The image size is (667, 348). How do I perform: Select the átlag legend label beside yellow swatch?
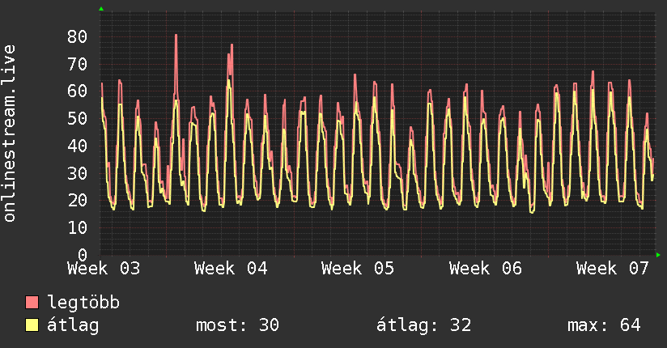tap(73, 325)
